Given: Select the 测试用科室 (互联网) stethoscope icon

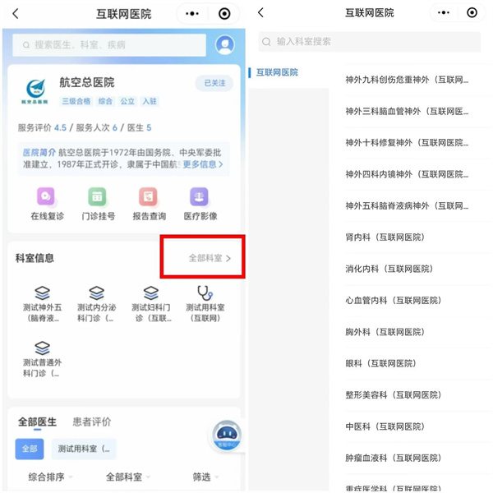Looking at the screenshot, I should point(205,294).
